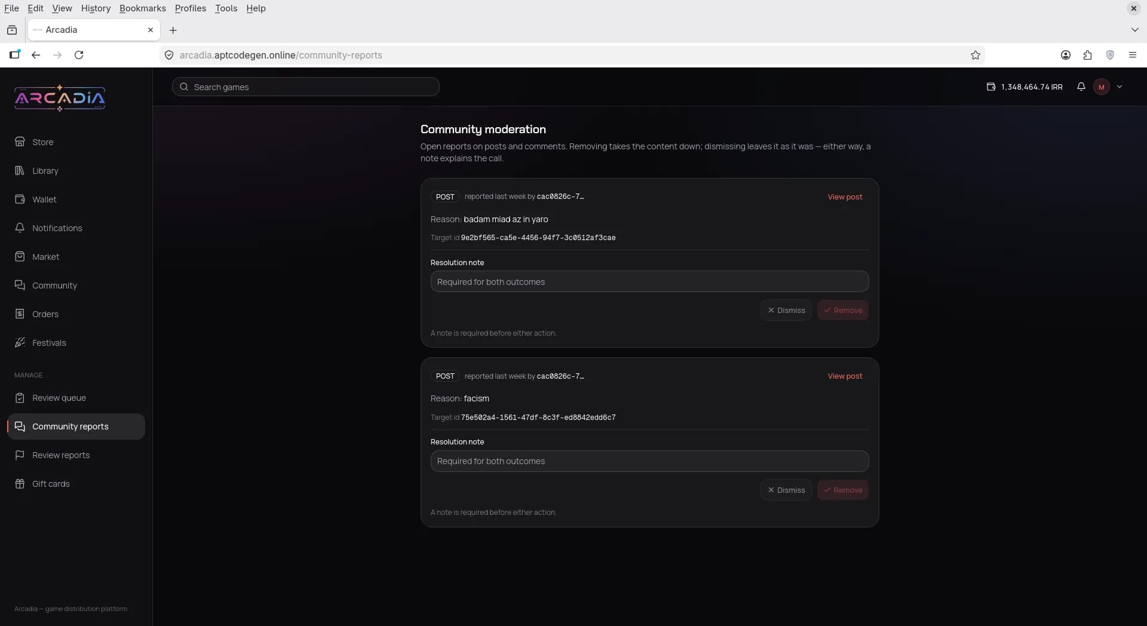1147x626 pixels.
Task: View post for badam miad az in yaro report
Action: (x=845, y=197)
